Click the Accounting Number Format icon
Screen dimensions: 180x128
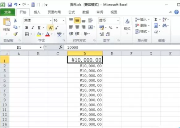[x=102, y=28]
